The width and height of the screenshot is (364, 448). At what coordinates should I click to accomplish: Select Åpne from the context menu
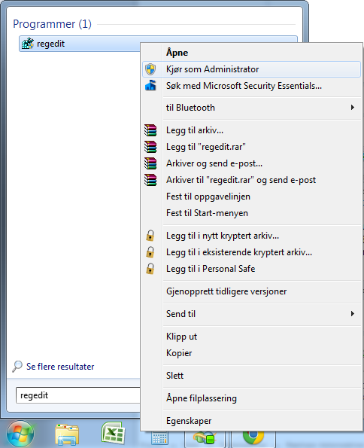point(177,53)
